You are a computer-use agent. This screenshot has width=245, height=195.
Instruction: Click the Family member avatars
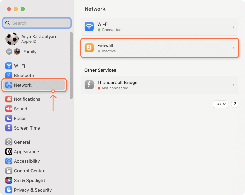pyautogui.click(x=13, y=51)
